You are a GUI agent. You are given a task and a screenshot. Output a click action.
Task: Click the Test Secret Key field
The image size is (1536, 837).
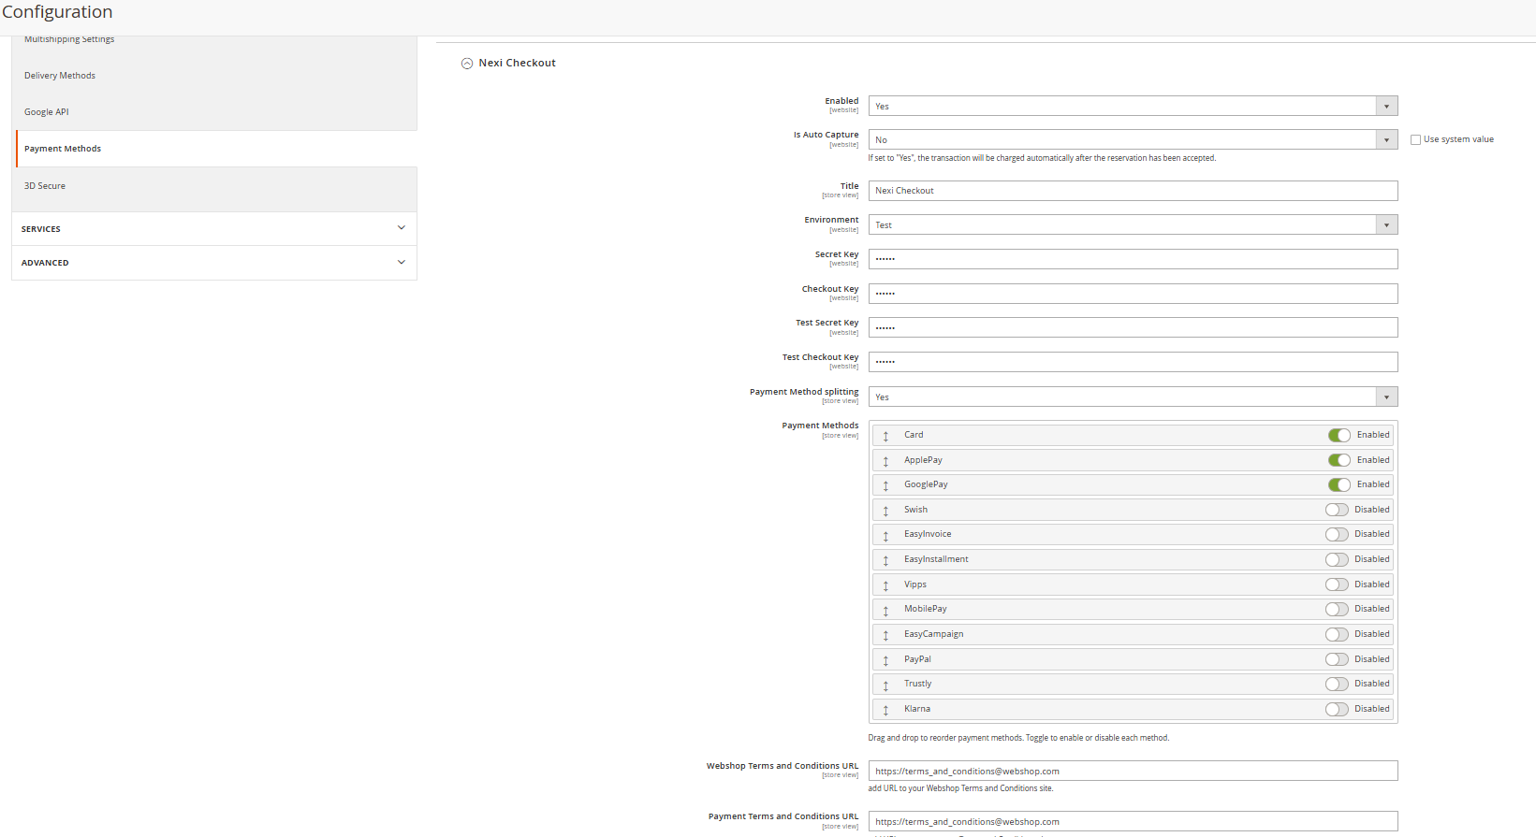pos(1133,327)
